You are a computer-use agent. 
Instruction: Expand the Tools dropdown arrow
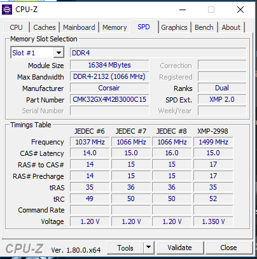(149, 248)
